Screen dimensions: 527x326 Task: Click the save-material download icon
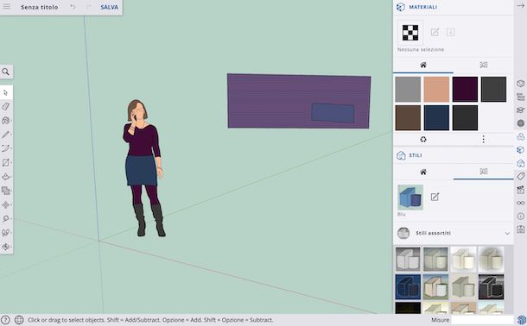click(450, 32)
